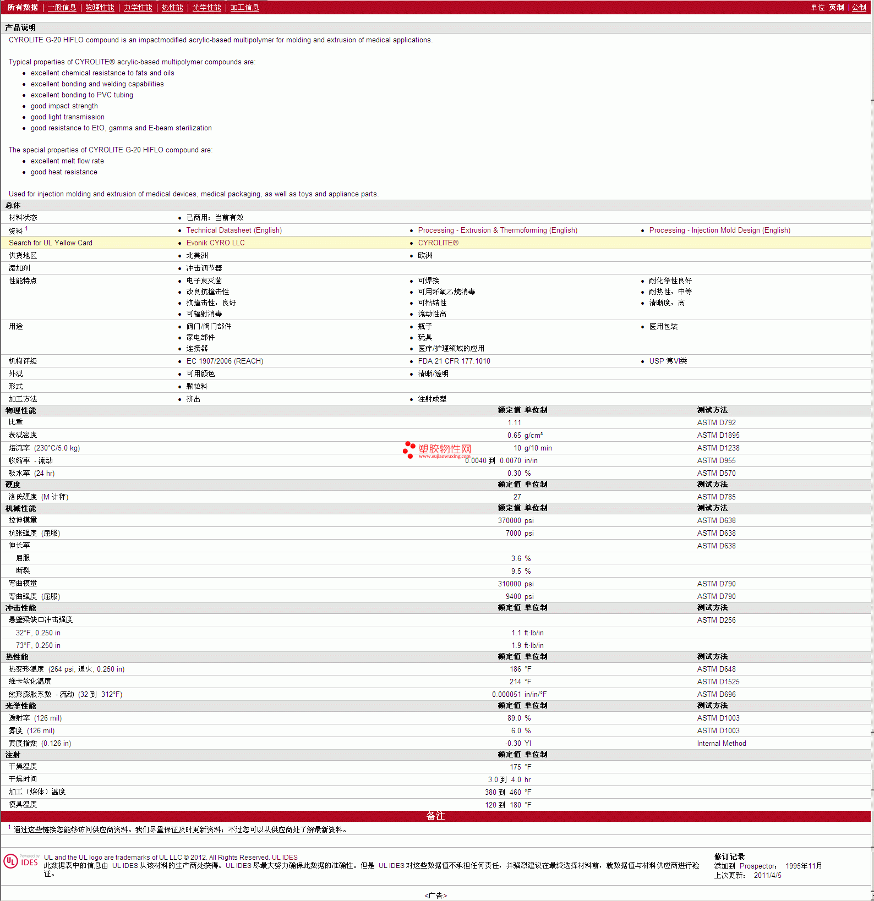Click ASTM D256 test method
Image resolution: width=874 pixels, height=901 pixels.
716,620
